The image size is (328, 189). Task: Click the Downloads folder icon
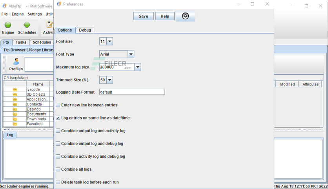(x=15, y=119)
